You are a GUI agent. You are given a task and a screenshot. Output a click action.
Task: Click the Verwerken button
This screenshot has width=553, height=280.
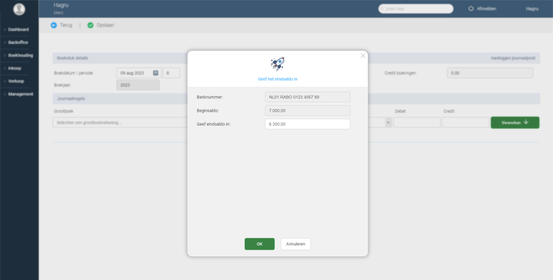coord(515,122)
